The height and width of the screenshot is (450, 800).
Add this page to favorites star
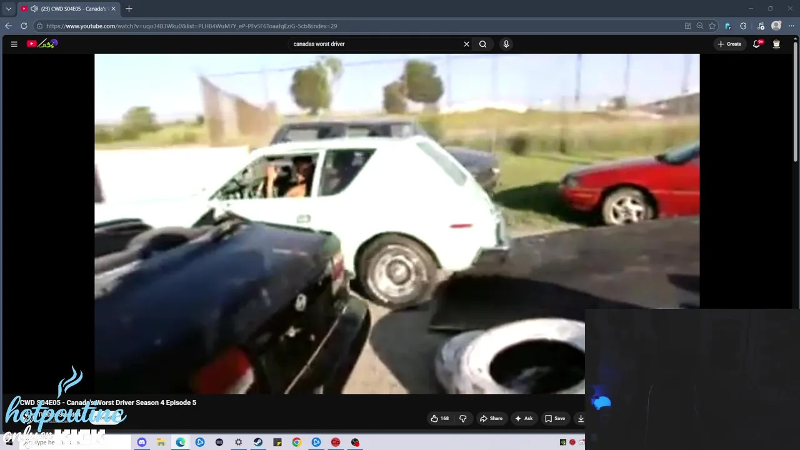tap(712, 26)
